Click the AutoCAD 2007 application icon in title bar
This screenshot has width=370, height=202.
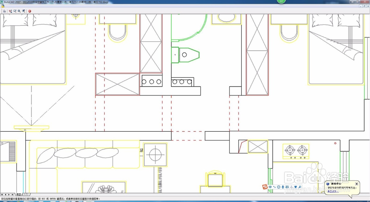pos(1,1)
